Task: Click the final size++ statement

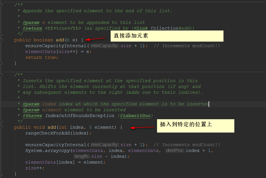Action: 35,168
